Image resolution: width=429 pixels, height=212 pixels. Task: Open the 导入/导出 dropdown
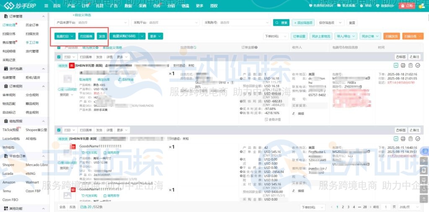[x=346, y=36]
